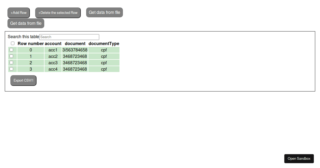Toggle the select-all checkbox in the header

coord(13,43)
